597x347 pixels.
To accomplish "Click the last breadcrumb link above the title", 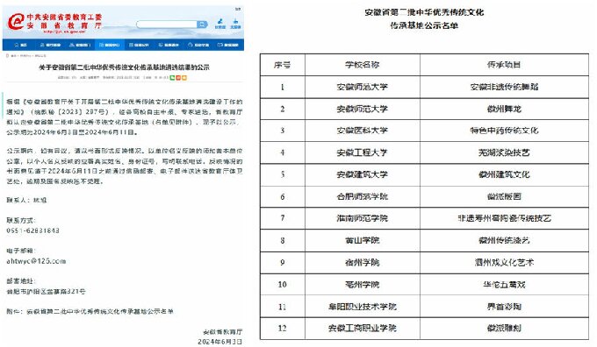I will [40, 56].
